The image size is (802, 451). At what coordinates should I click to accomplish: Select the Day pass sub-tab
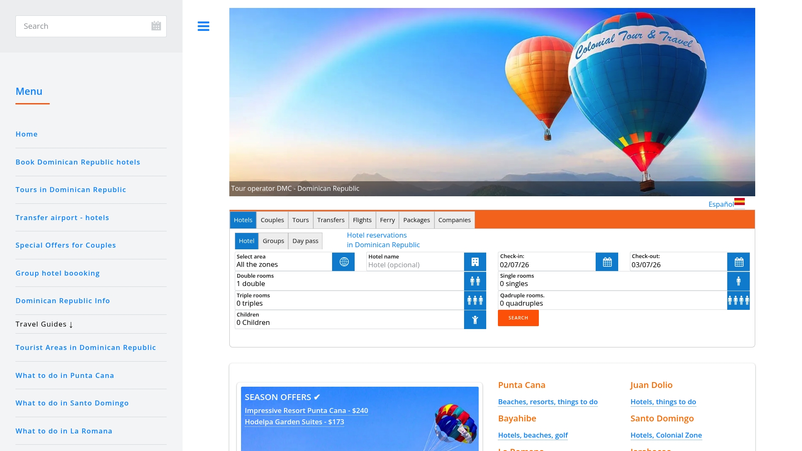305,241
